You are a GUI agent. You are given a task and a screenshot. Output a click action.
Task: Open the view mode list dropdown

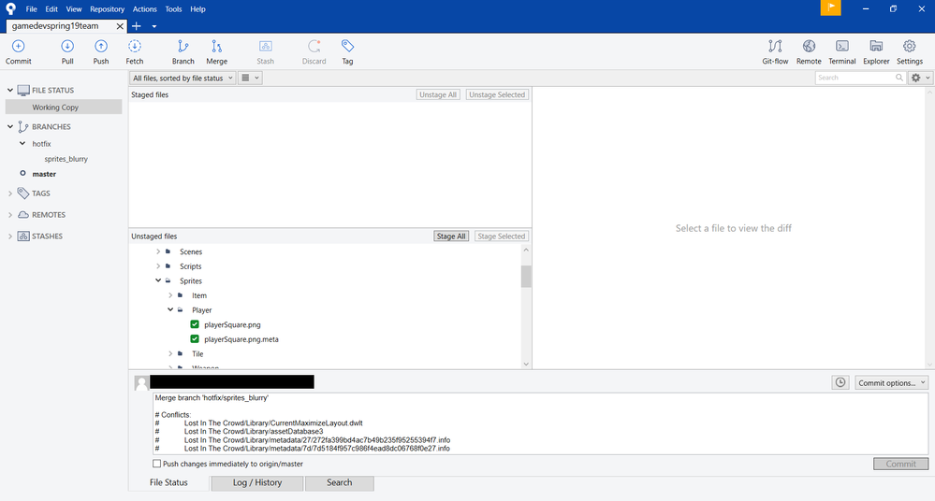point(250,78)
